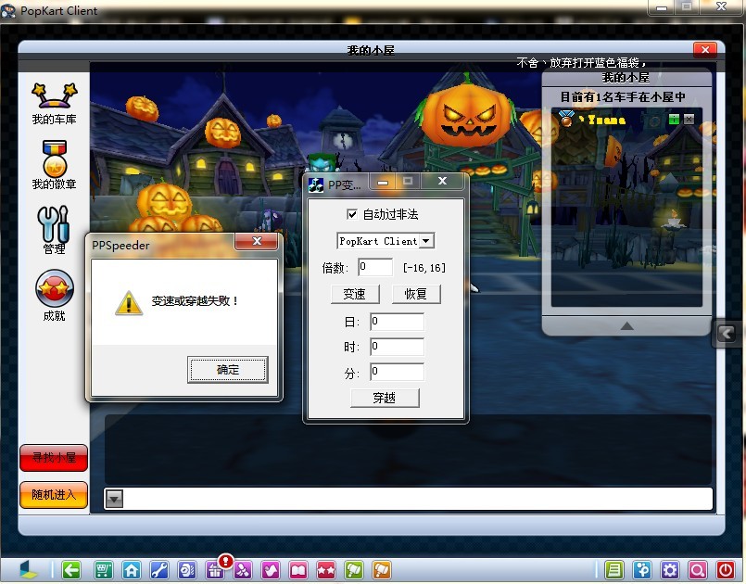Click the 目前有1名车手在小屋中 status text
The image size is (746, 584).
pos(623,97)
